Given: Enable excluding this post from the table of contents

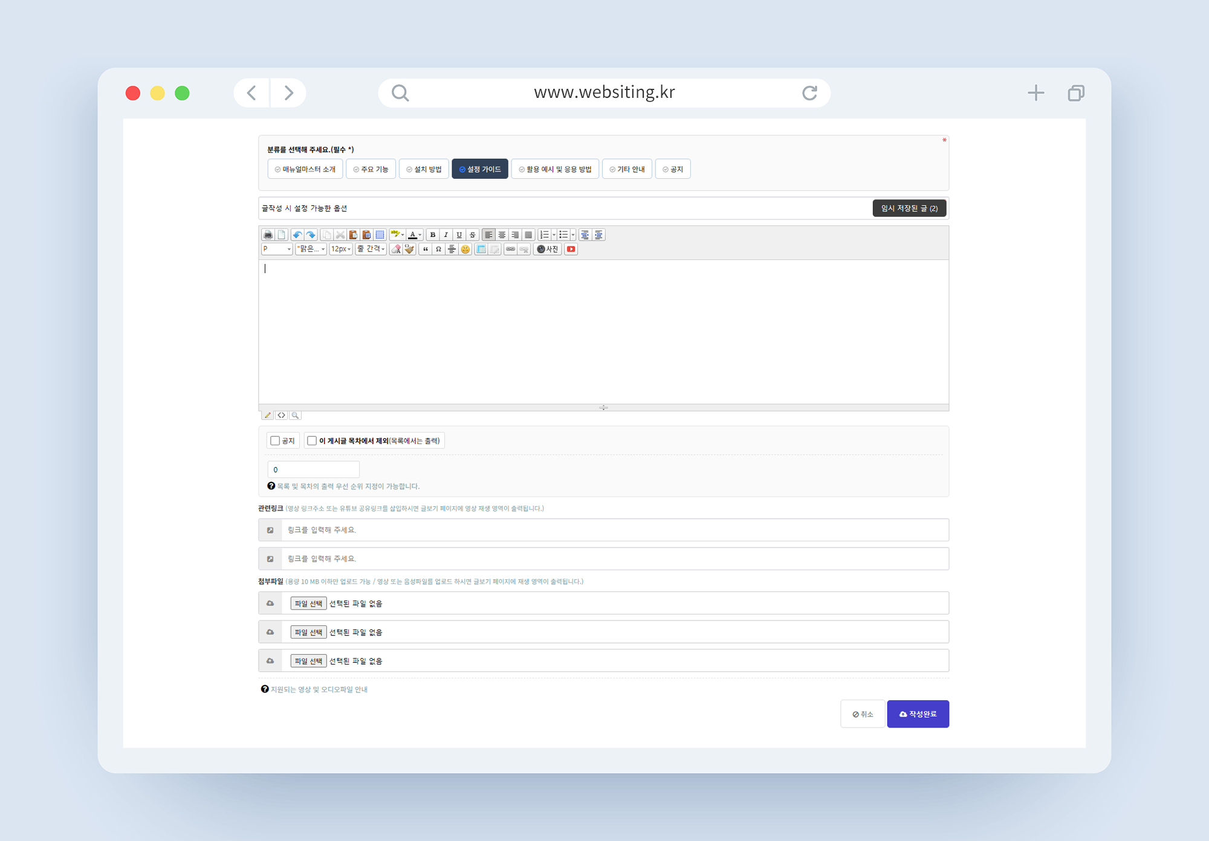Looking at the screenshot, I should tap(312, 441).
